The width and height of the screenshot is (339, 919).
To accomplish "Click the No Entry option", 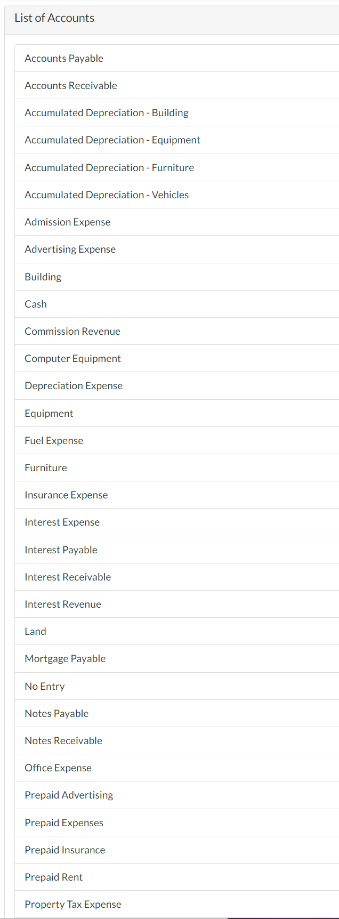I will [x=45, y=686].
